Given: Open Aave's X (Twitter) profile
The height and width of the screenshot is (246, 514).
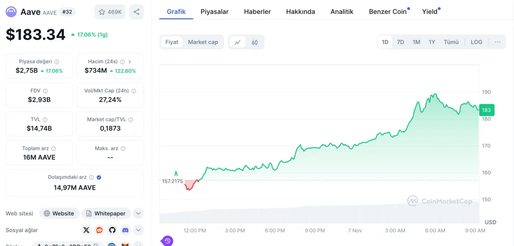Looking at the screenshot, I should (x=86, y=230).
